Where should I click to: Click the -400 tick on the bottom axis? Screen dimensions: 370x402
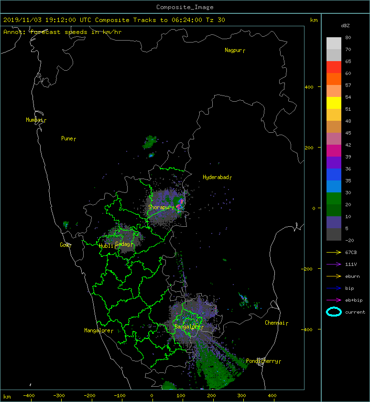(x=29, y=396)
